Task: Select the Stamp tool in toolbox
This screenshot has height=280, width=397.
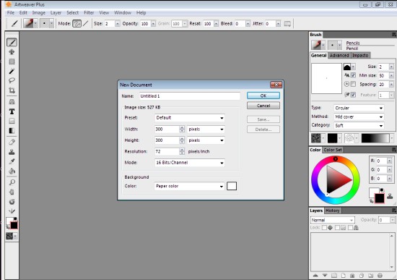Action: tap(12, 152)
